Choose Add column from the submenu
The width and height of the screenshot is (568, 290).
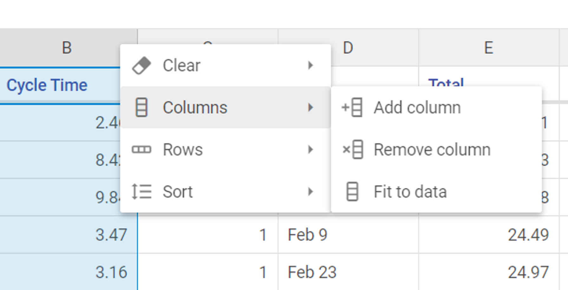[x=417, y=107]
